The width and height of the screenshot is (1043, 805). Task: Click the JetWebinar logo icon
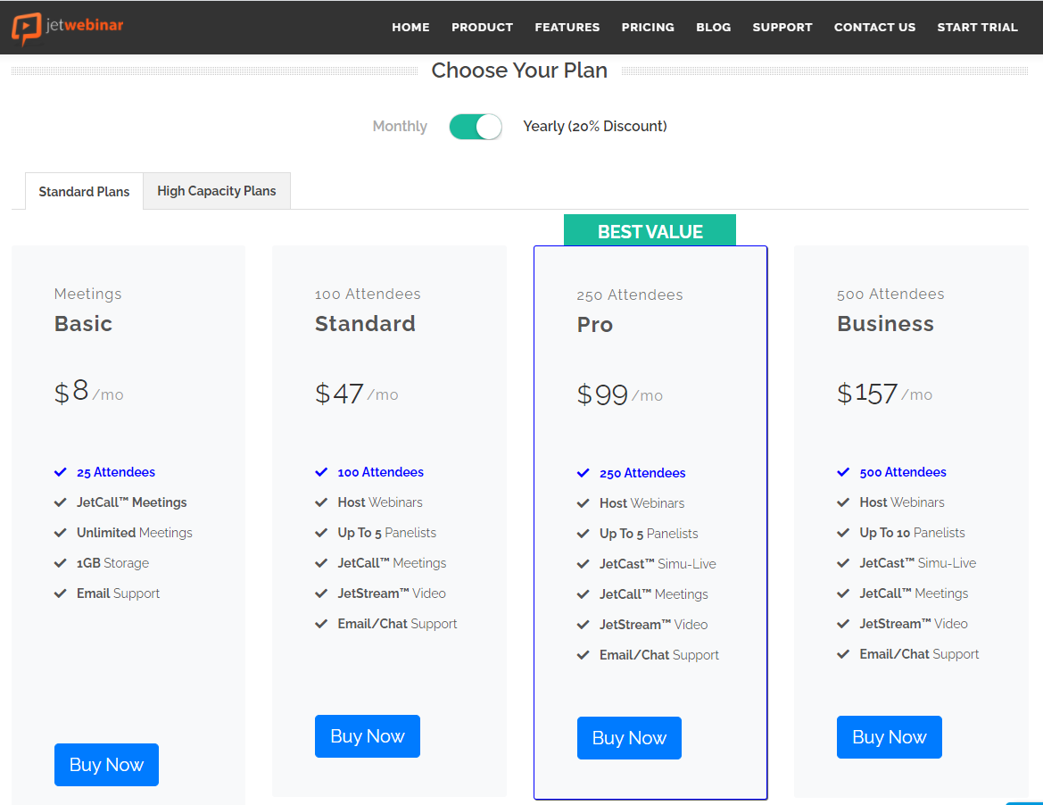click(27, 28)
